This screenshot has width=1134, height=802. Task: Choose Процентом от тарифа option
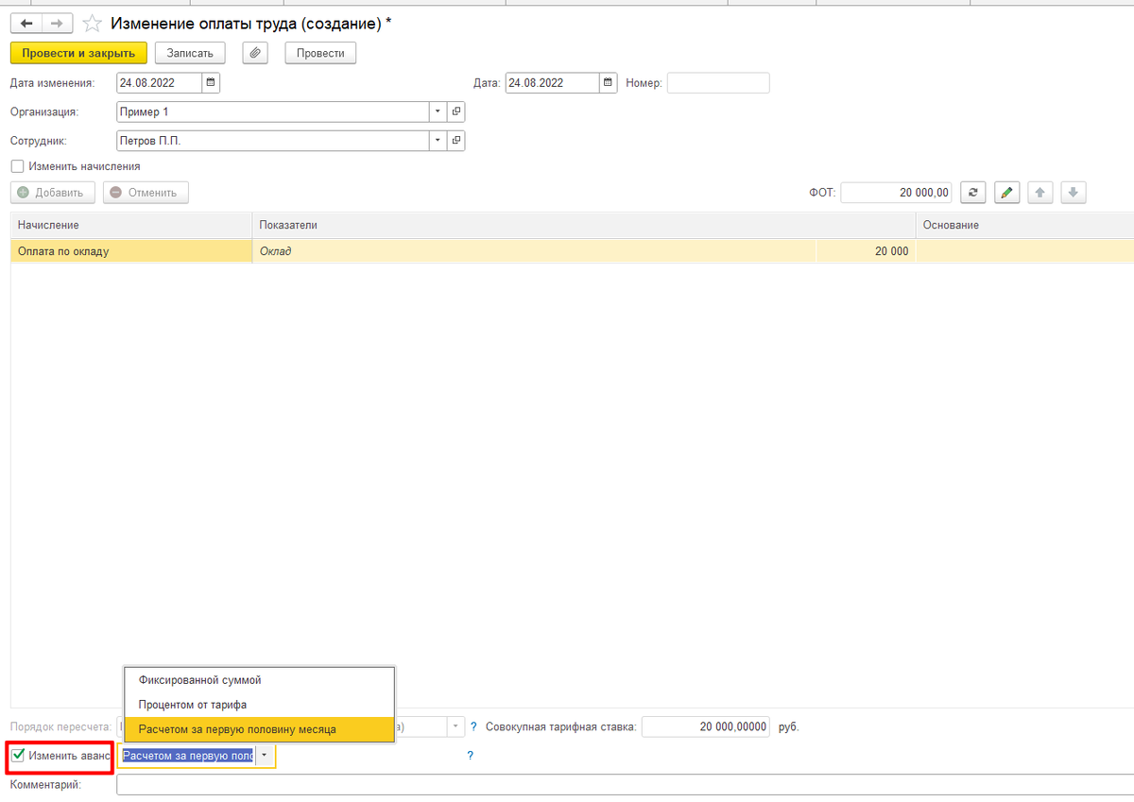coord(260,705)
